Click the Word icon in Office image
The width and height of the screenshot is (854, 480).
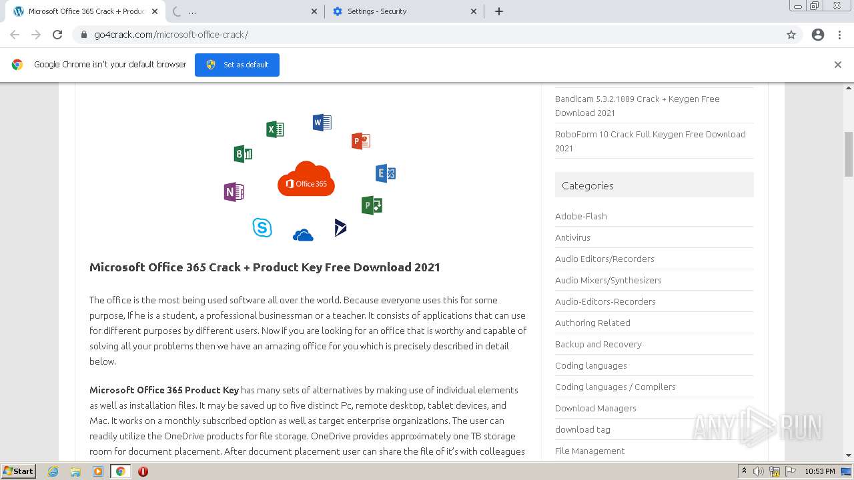[322, 122]
